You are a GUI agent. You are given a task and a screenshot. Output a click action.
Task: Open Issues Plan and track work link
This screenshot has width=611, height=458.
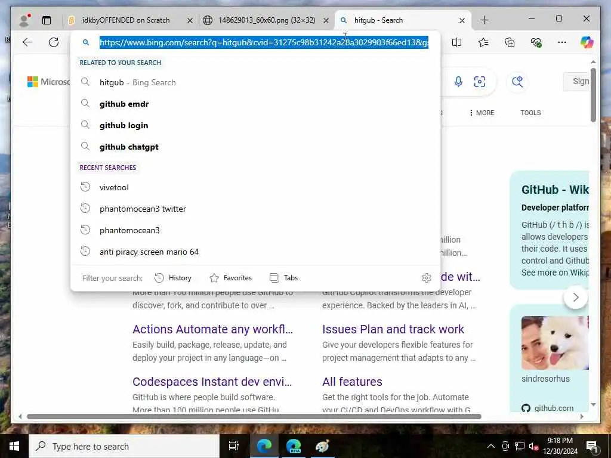point(393,329)
